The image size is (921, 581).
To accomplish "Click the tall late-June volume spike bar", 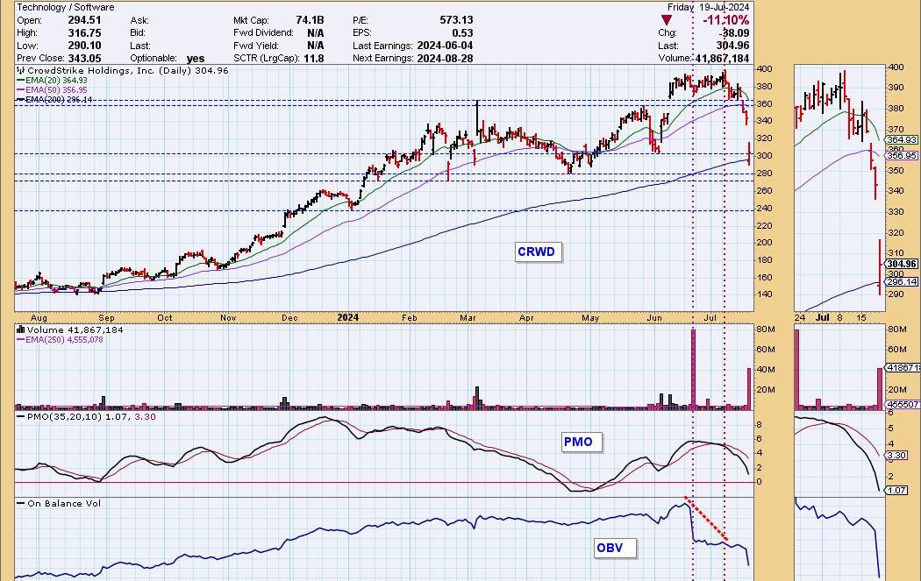I will click(x=694, y=369).
